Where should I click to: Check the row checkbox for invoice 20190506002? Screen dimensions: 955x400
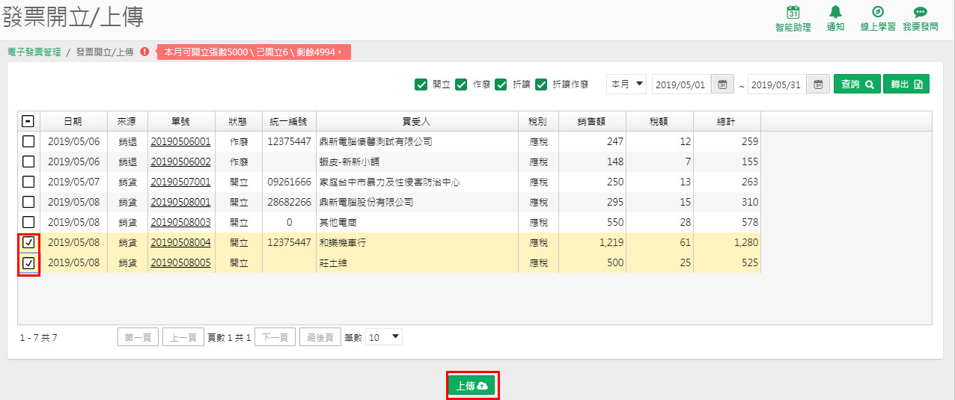(x=28, y=161)
